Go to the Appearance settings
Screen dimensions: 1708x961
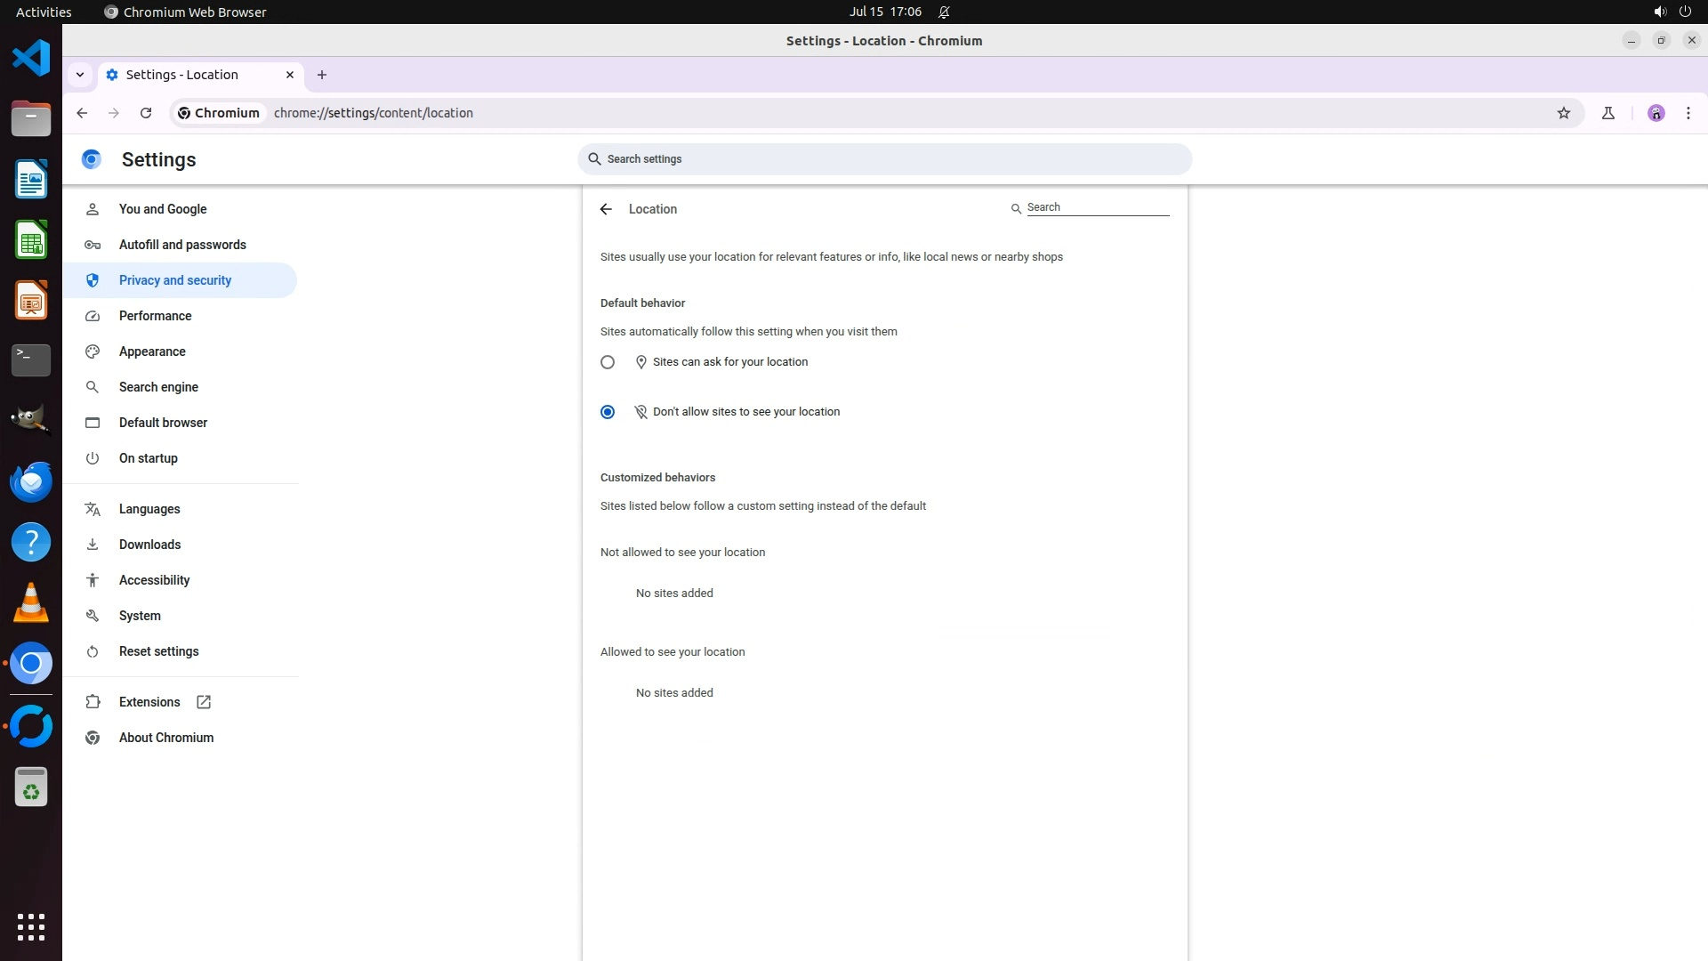[152, 351]
